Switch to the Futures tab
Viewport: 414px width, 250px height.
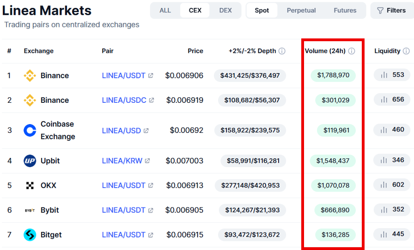[345, 10]
